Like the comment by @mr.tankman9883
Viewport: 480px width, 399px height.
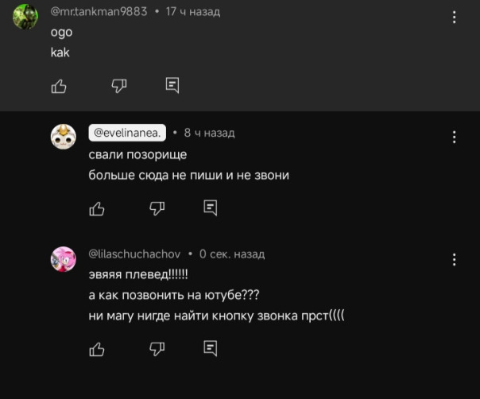click(x=59, y=86)
